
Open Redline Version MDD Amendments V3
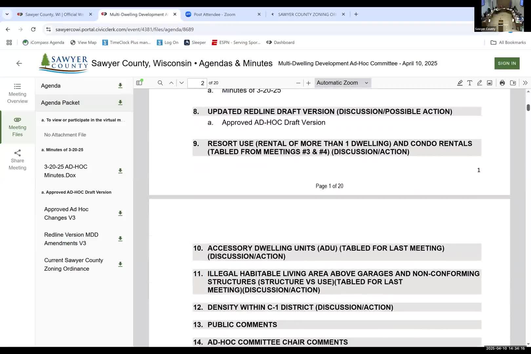(71, 239)
